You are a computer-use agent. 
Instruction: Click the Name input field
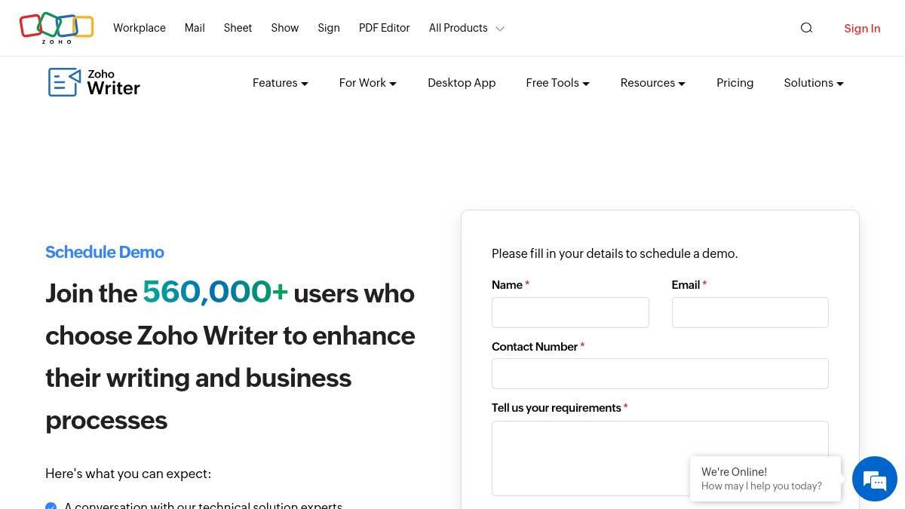(x=570, y=312)
